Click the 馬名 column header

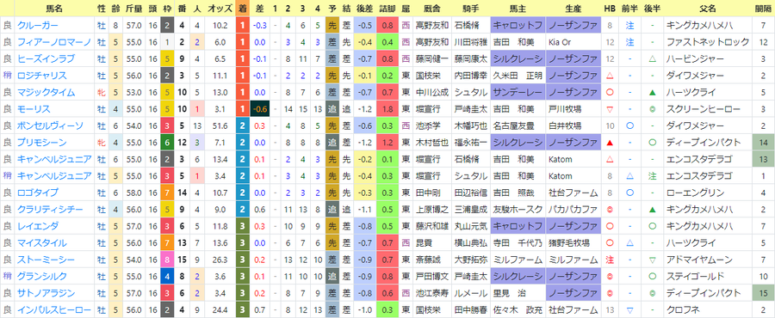pyautogui.click(x=54, y=9)
